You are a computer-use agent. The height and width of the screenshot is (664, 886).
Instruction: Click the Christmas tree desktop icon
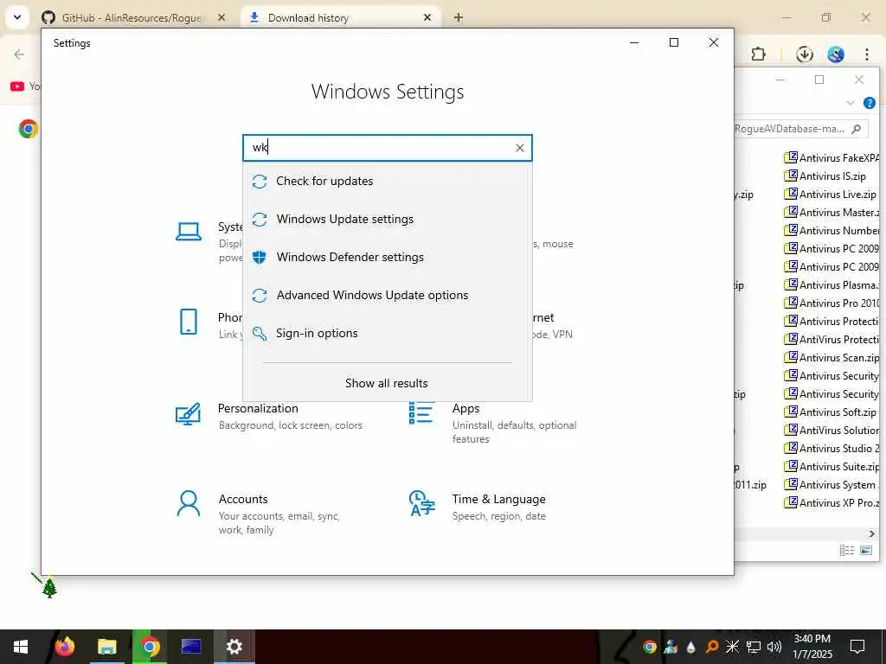click(49, 587)
